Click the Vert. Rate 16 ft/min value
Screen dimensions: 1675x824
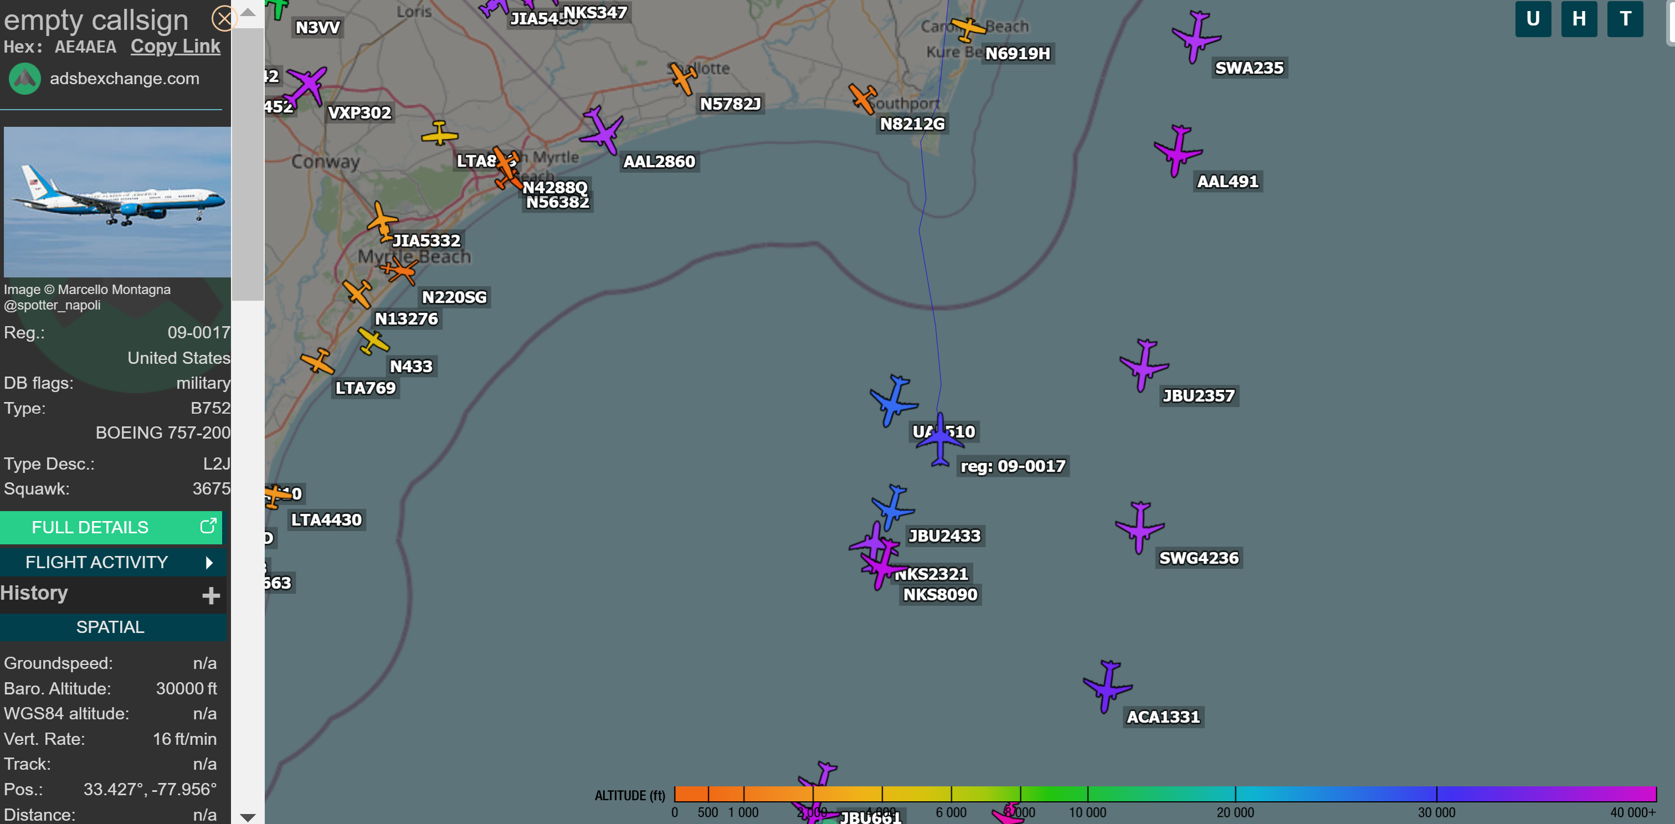point(184,739)
